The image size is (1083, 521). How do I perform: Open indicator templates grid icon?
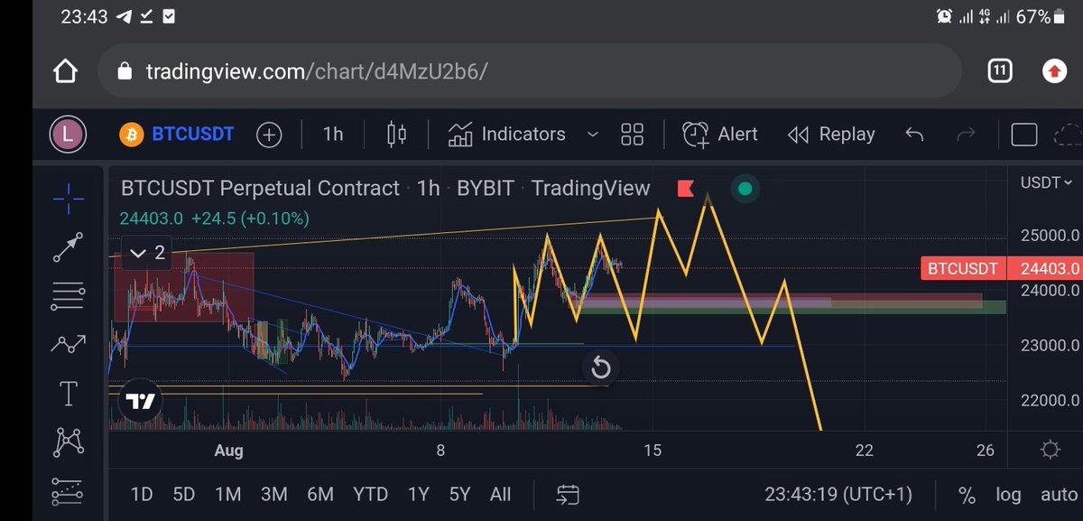tap(633, 135)
